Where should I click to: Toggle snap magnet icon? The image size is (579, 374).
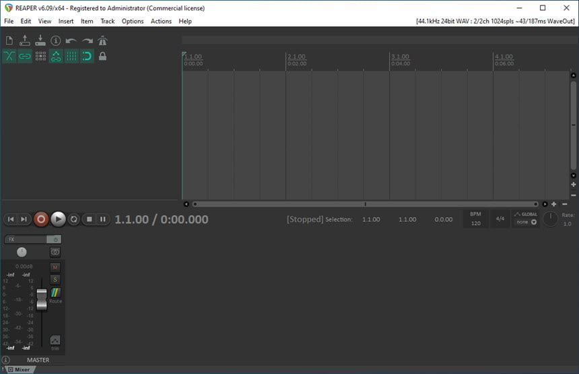(x=87, y=56)
